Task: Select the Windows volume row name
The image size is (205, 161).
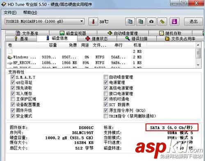Action: [25, 57]
